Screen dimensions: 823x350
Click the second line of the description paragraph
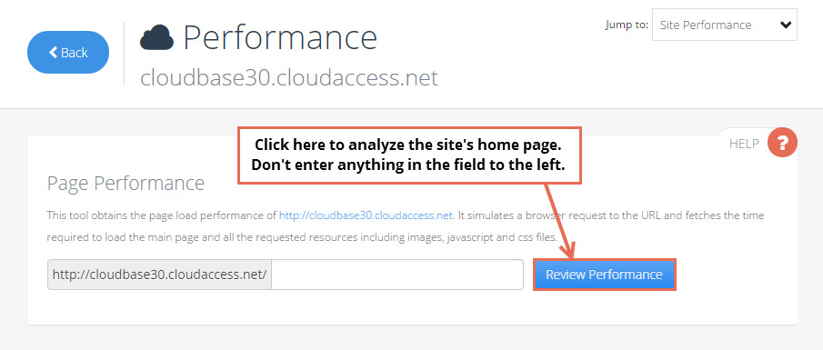[x=302, y=237]
